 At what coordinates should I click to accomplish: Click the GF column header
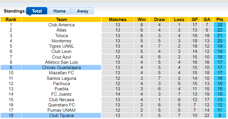click(x=195, y=20)
